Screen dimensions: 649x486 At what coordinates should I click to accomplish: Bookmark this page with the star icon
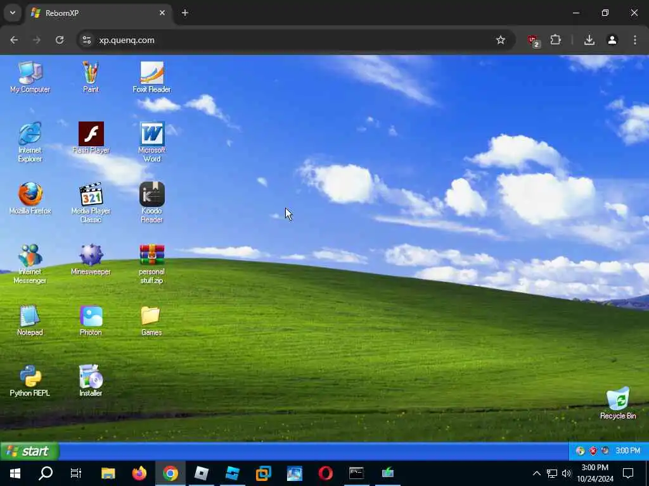click(501, 40)
